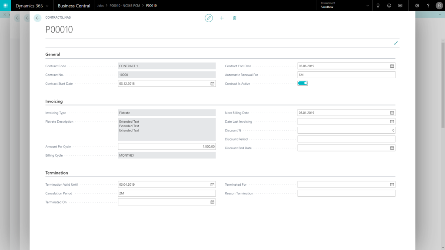
Task: Open calendar for Termination Valid Until
Action: click(x=212, y=184)
